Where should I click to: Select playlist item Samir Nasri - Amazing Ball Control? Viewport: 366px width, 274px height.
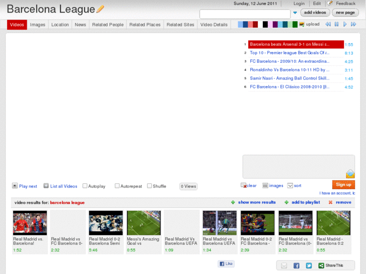(x=296, y=78)
